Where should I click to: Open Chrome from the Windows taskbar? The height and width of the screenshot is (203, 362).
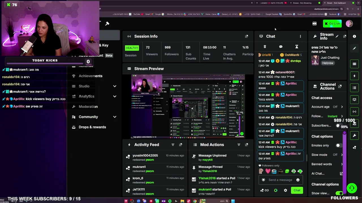(195, 201)
